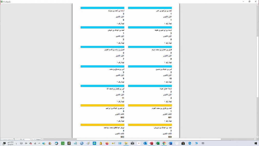The image size is (259, 146).
Task: Click horizontal scrollbar right arrow
Action: pyautogui.click(x=255, y=139)
